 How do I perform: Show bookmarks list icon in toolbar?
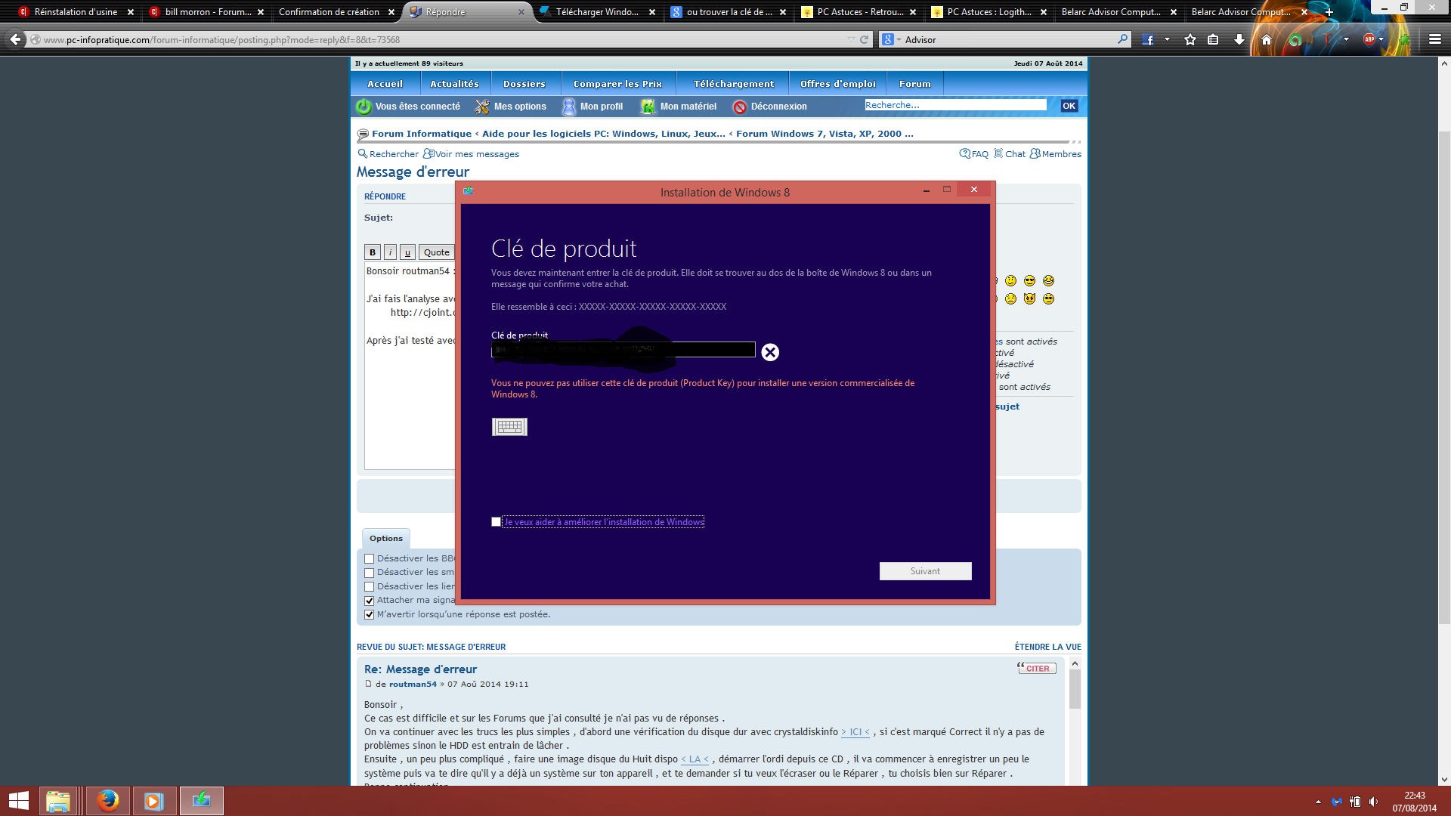tap(1213, 39)
